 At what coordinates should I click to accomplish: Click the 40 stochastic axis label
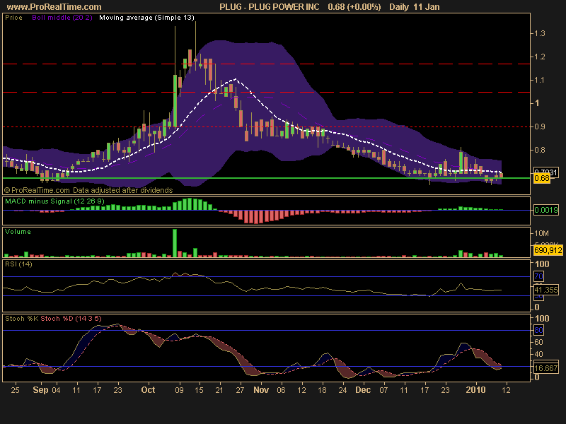[x=538, y=354]
